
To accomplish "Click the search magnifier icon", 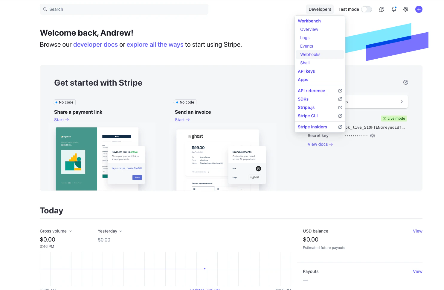I will tap(45, 9).
